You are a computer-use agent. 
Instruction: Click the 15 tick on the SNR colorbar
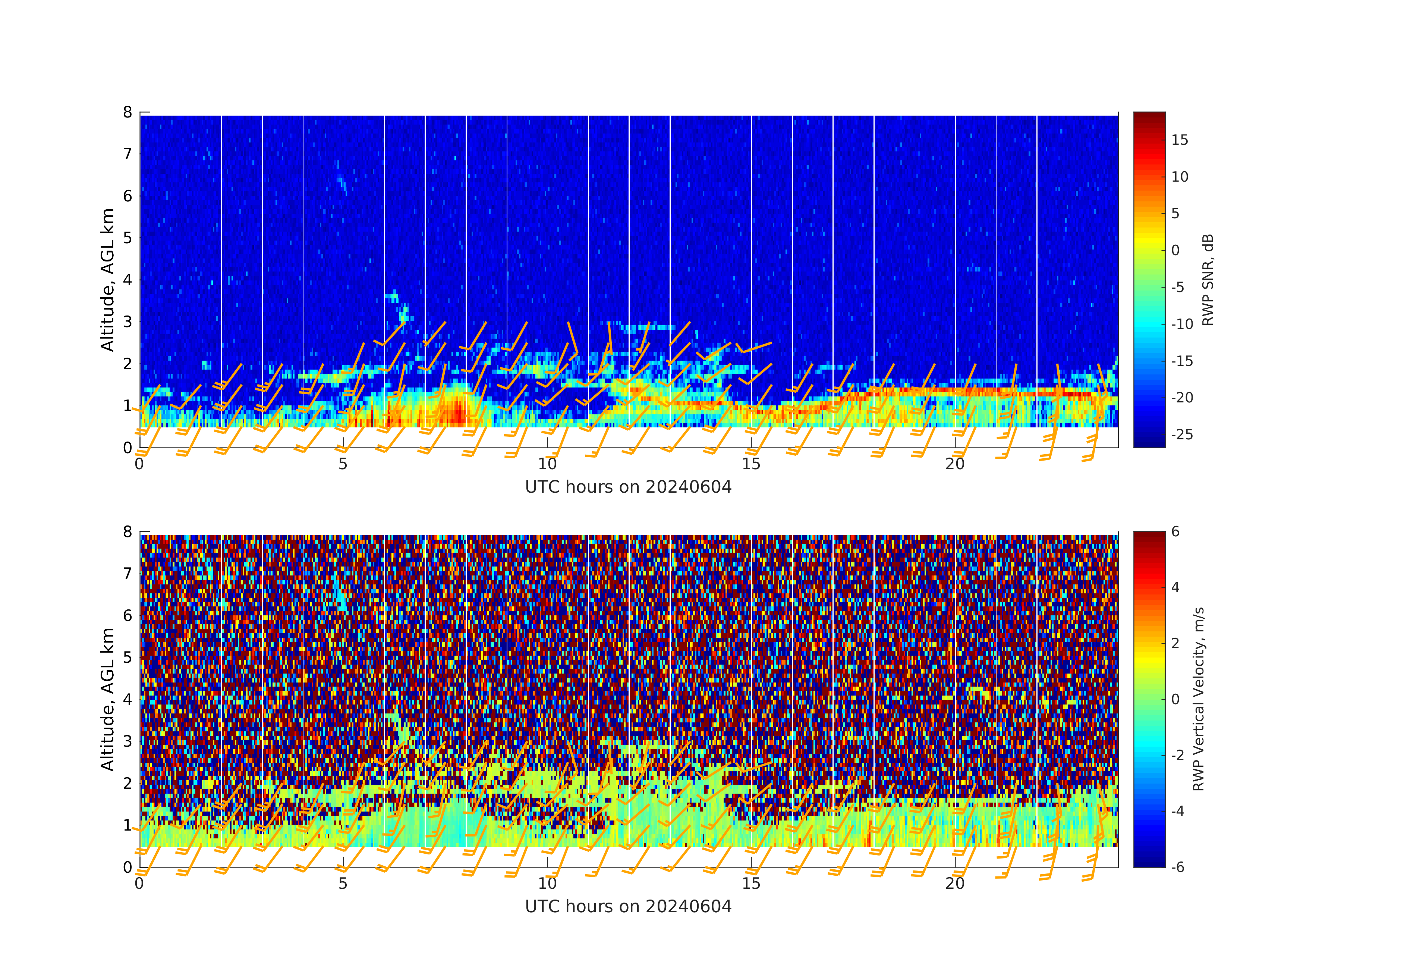[x=1179, y=140]
